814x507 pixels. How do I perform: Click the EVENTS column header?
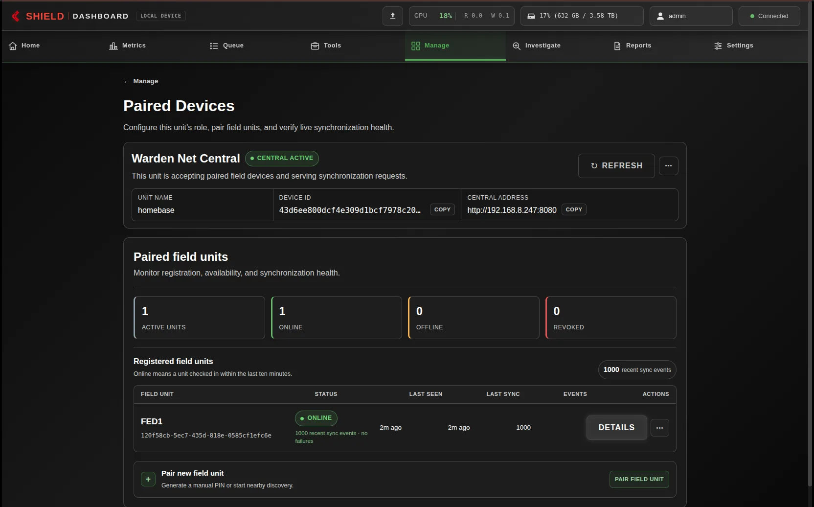click(575, 394)
